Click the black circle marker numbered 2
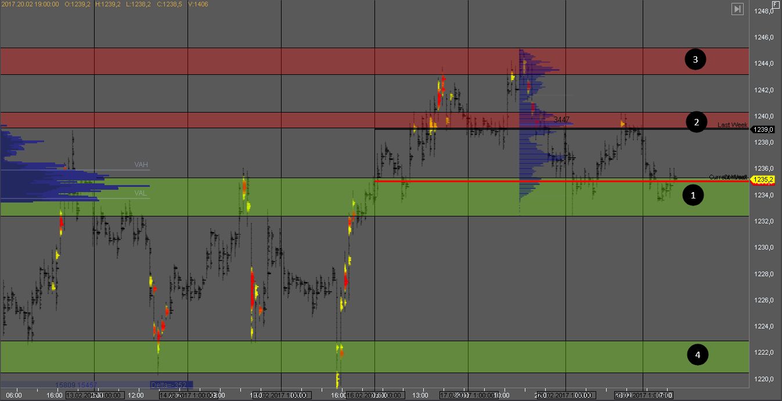This screenshot has height=401, width=782. click(695, 122)
